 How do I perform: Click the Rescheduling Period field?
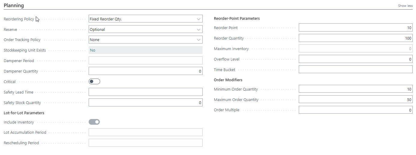coord(145,143)
